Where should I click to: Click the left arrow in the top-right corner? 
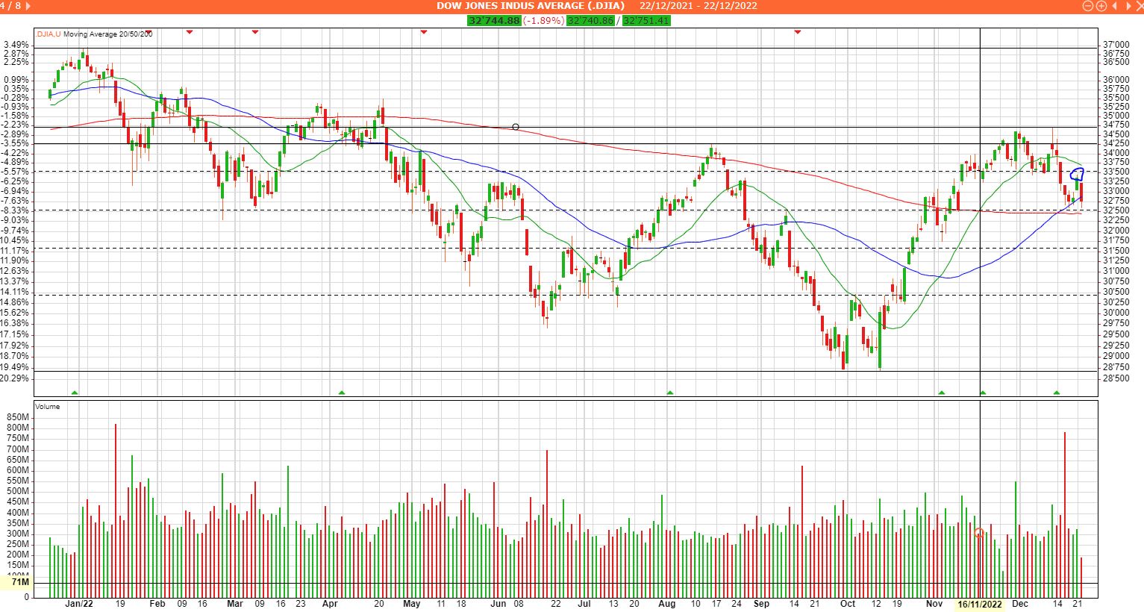(1116, 6)
